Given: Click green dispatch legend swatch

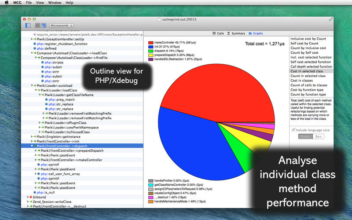Looking at the screenshot, I should tap(150, 51).
